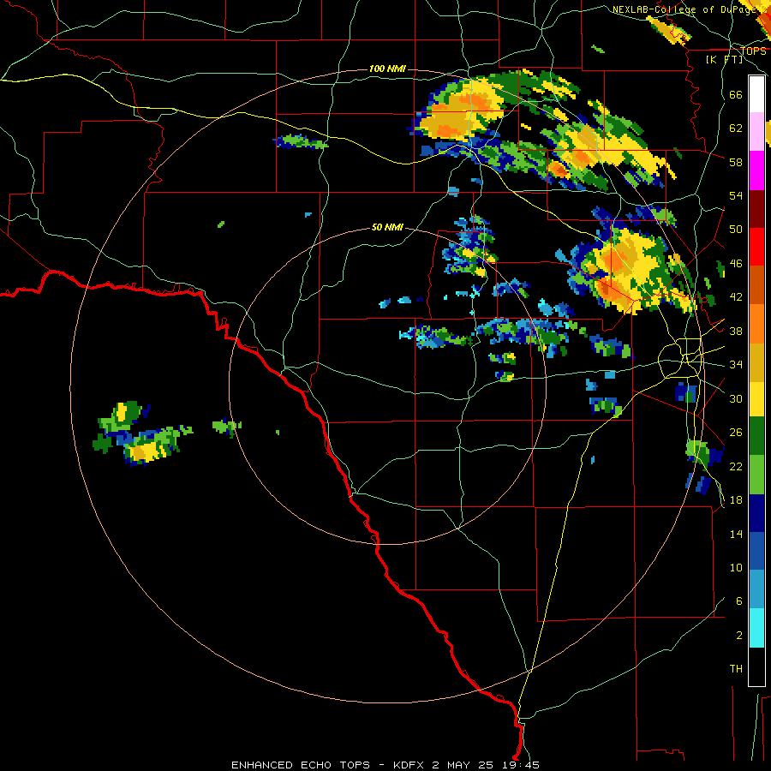Click the "TH" threshold label
This screenshot has height=771, width=771.
coord(736,669)
